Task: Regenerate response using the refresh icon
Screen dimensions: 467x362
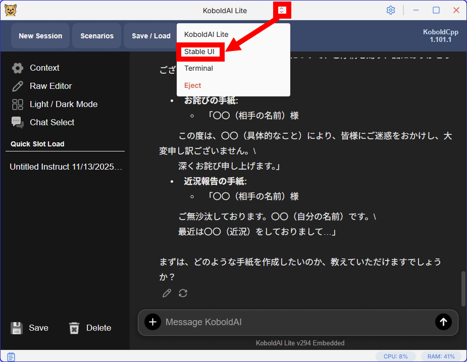Action: [x=183, y=293]
